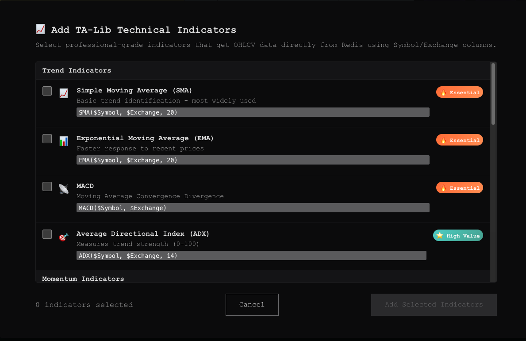Click the star icon on the High Value badge
Viewport: 526px width, 341px height.
click(x=440, y=235)
